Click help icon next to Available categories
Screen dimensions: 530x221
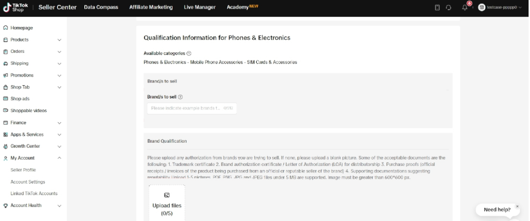[x=189, y=53]
